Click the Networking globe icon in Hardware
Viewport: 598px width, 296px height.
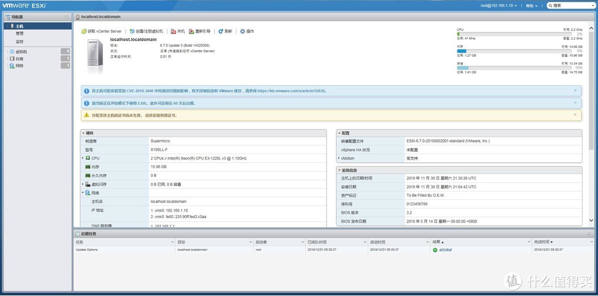tap(87, 193)
